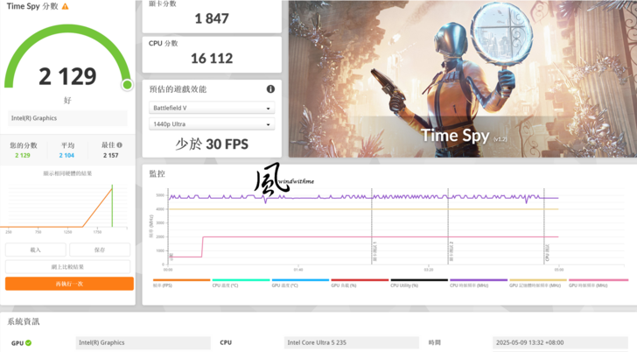Image resolution: width=637 pixels, height=352 pixels.
Task: Click the average score value 2 104
Action: [x=66, y=155]
